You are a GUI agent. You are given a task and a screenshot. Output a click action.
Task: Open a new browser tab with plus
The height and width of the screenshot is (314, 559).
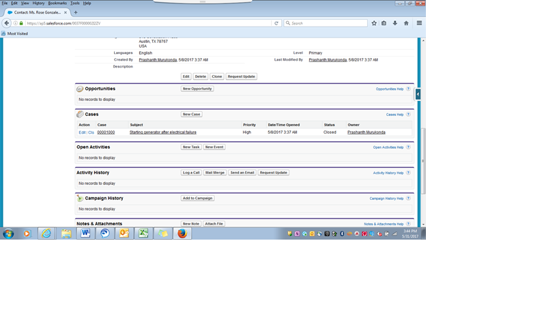[x=76, y=12]
